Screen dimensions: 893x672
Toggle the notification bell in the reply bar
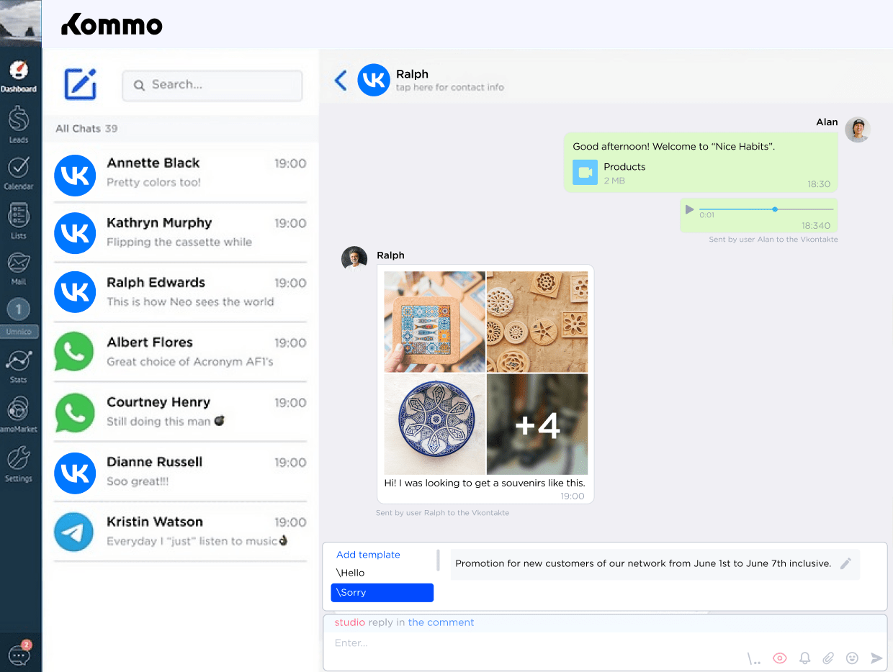coord(804,658)
